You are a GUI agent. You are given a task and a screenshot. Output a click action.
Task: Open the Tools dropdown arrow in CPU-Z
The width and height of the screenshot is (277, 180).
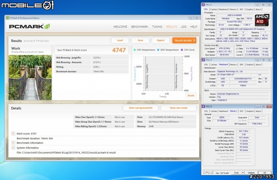click(243, 173)
